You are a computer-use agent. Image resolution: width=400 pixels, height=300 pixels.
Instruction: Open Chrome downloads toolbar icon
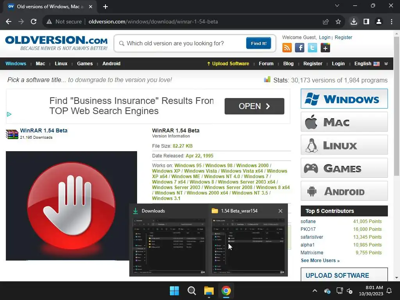pyautogui.click(x=354, y=22)
